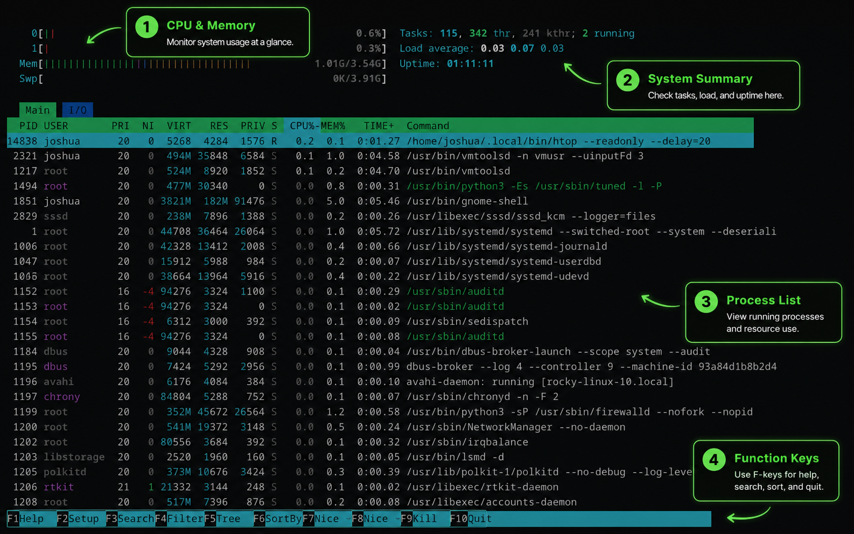
Task: Select the auditd thread 1153
Action: click(x=380, y=306)
